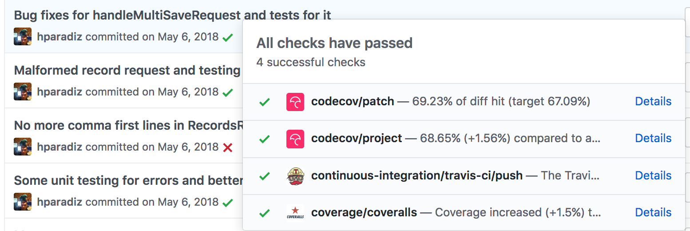This screenshot has height=231, width=690.
Task: Click hparadiz username on unit testing commit
Action: [x=59, y=202]
